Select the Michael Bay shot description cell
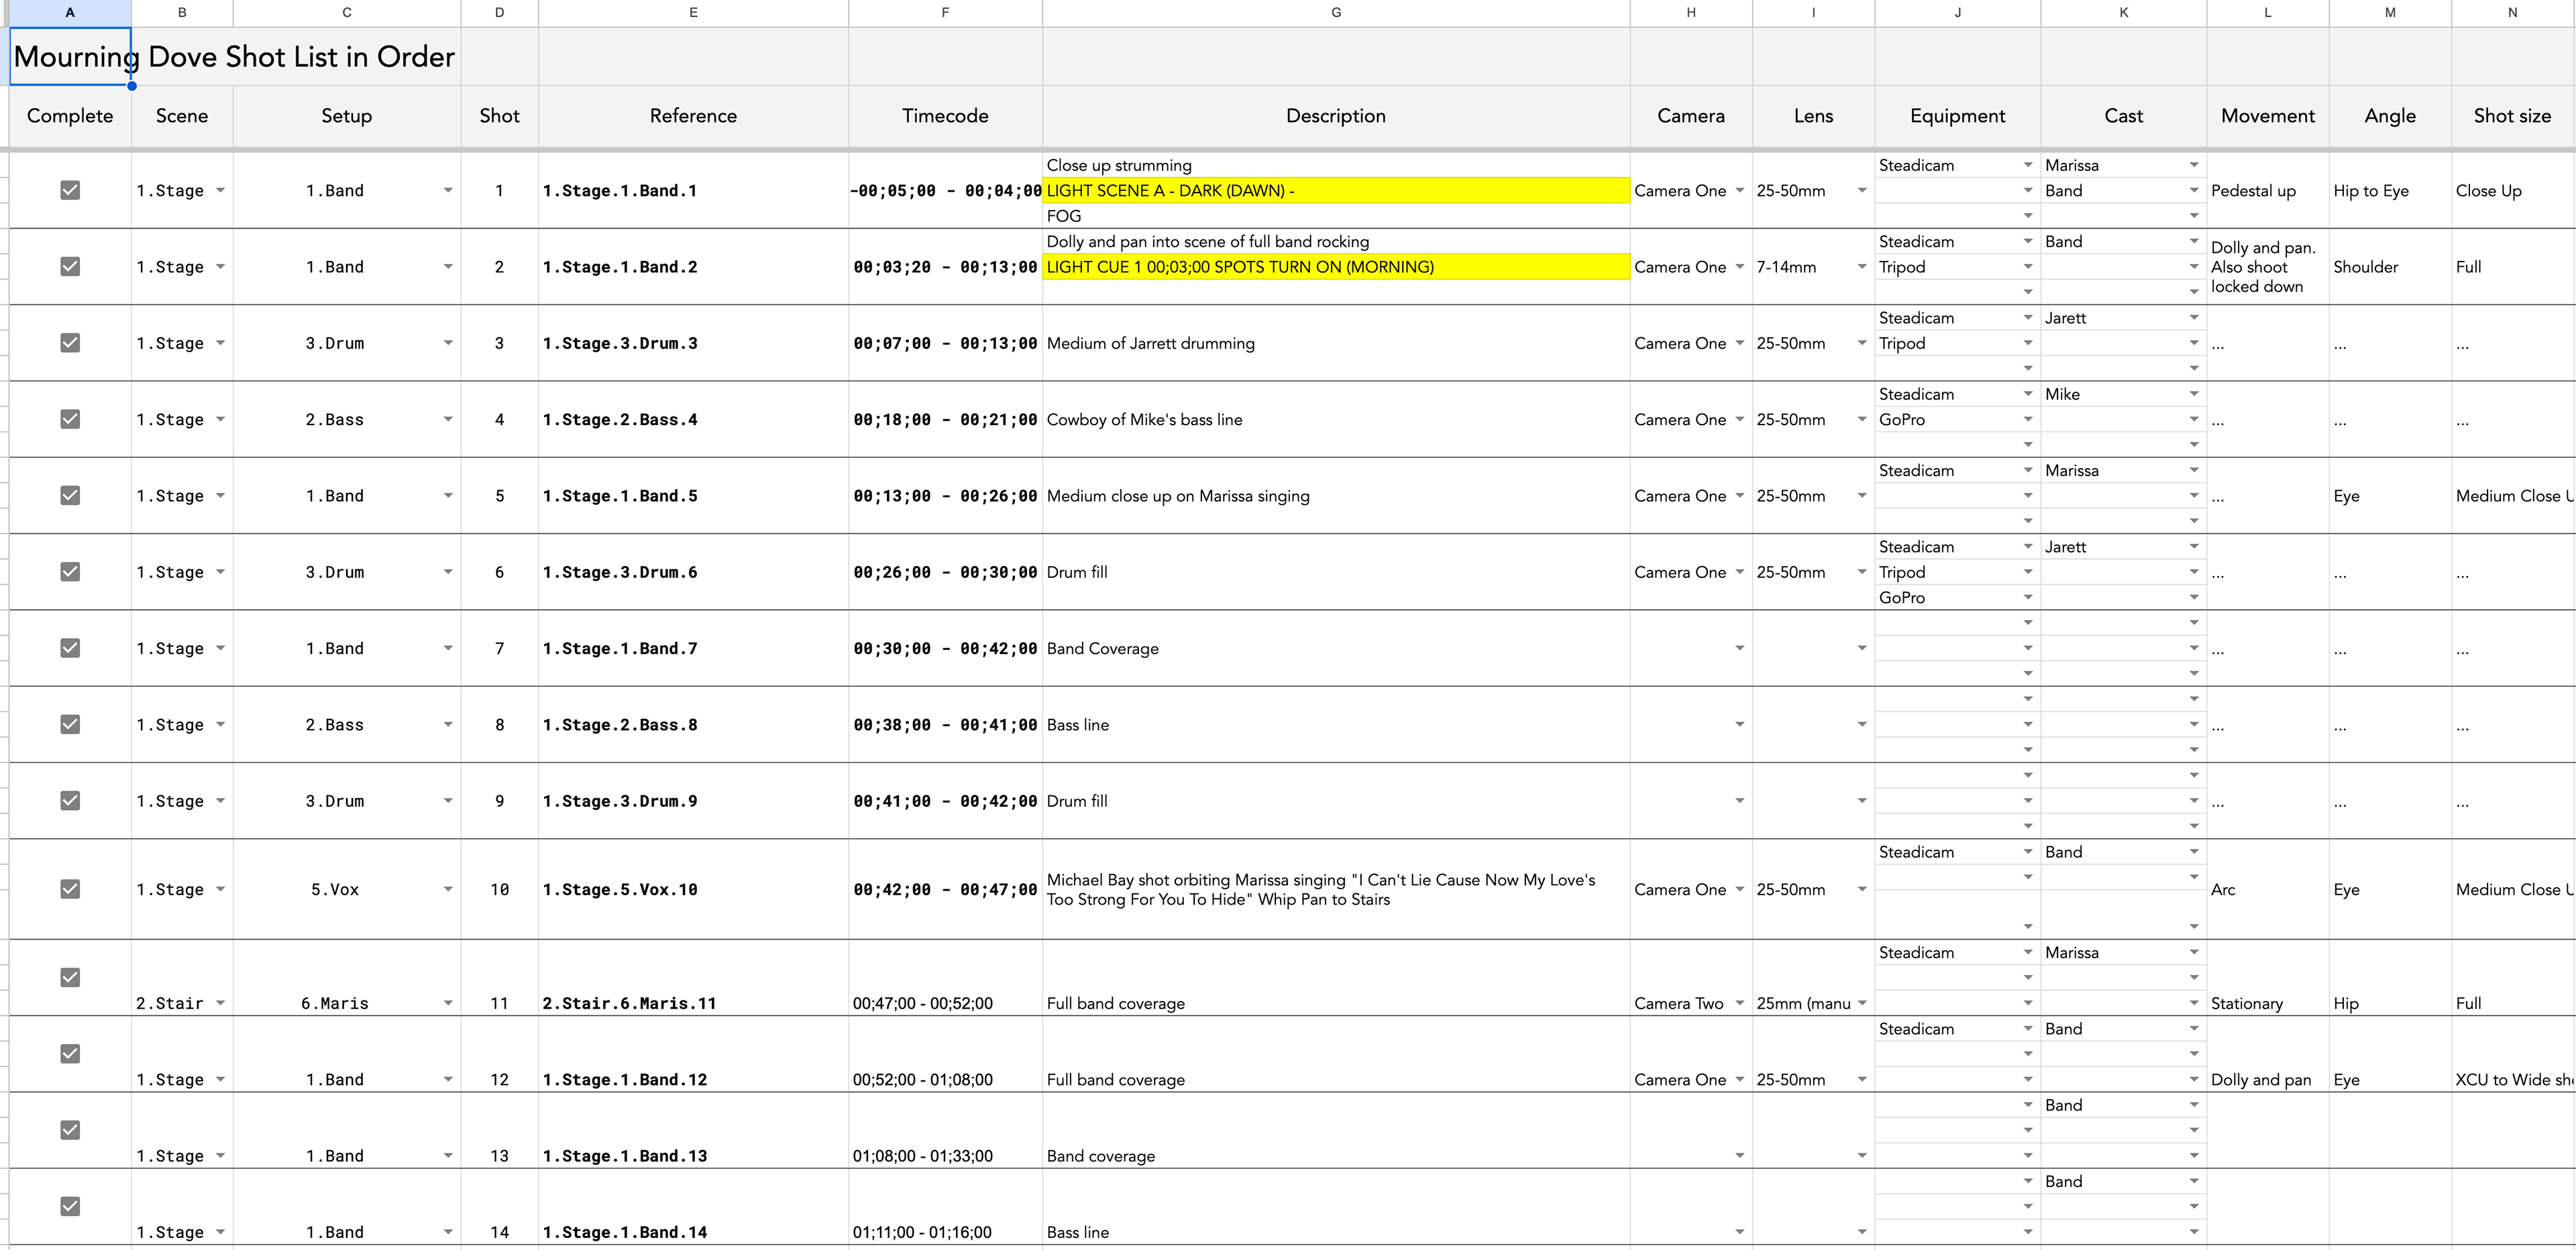 pos(1336,889)
